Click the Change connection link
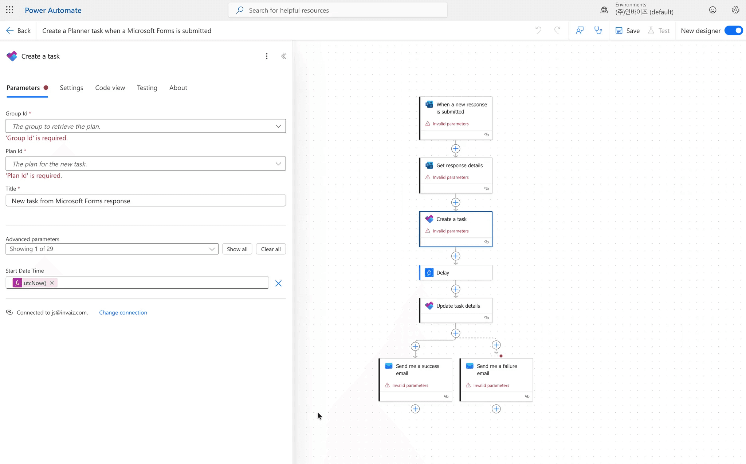 coord(123,312)
